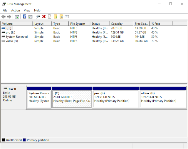Select the (C:) partition block in graphical view
The height and width of the screenshot is (149, 188).
pyautogui.click(x=72, y=97)
